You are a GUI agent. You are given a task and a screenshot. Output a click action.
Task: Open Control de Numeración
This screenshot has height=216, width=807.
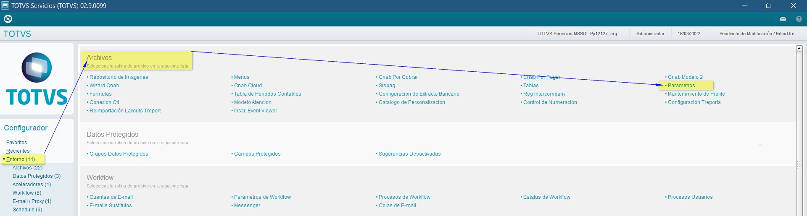(550, 102)
